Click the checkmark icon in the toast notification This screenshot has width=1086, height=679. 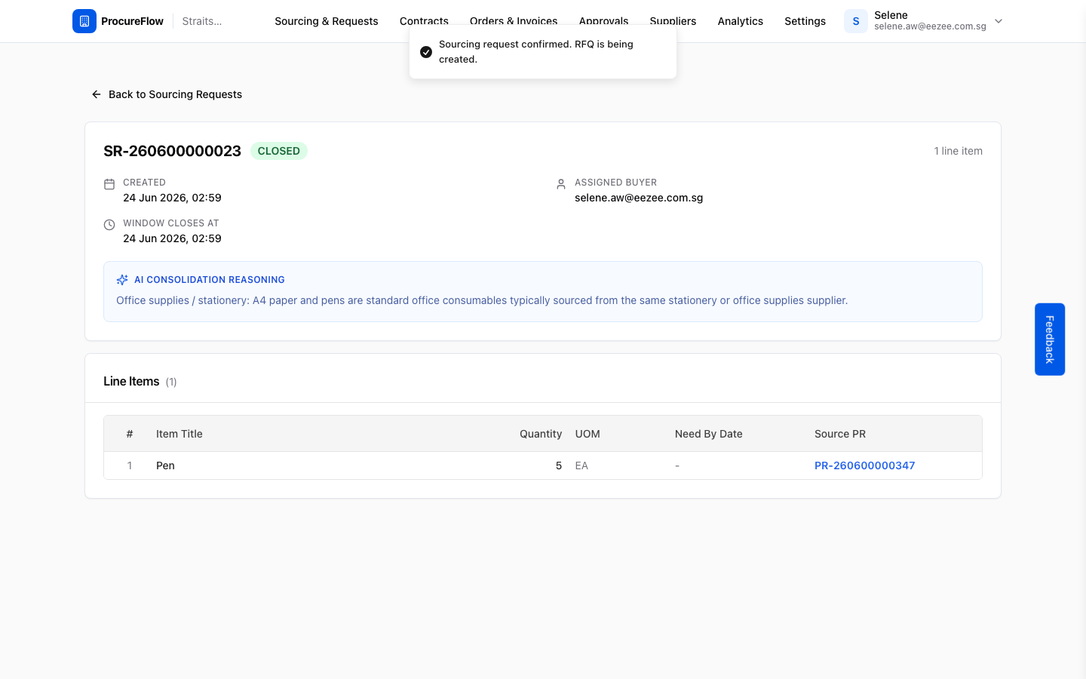point(426,52)
